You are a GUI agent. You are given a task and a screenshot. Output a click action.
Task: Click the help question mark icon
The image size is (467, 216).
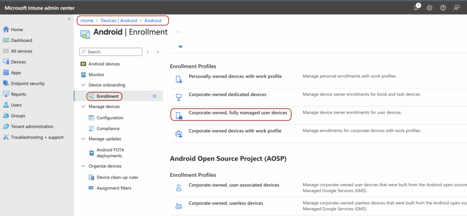tap(443, 8)
